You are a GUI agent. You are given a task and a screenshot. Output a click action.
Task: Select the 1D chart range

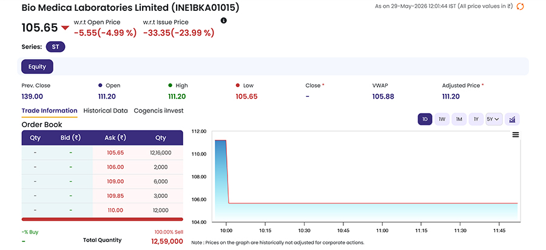425,119
